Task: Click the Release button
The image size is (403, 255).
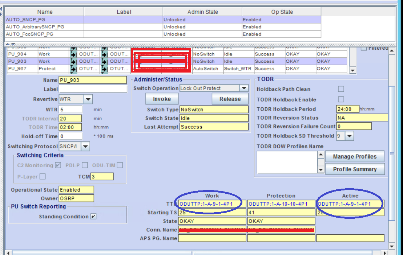Action: click(x=230, y=99)
